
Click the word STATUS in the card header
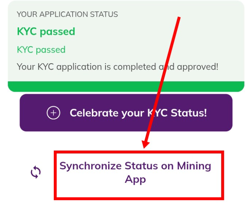tap(104, 14)
